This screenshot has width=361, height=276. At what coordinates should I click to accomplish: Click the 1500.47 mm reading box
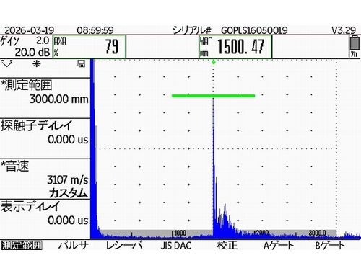pos(235,47)
